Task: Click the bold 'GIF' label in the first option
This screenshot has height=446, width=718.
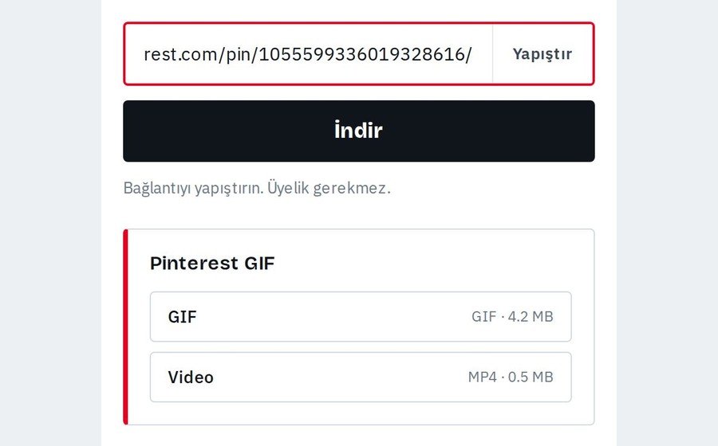Action: [182, 317]
